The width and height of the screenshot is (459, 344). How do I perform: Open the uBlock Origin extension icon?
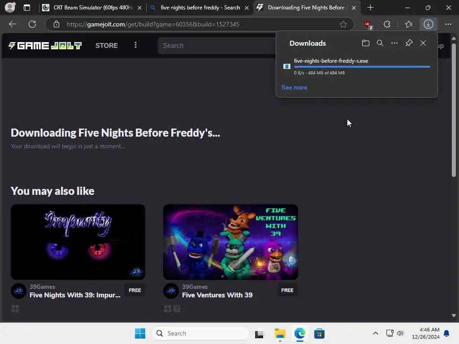pyautogui.click(x=368, y=25)
